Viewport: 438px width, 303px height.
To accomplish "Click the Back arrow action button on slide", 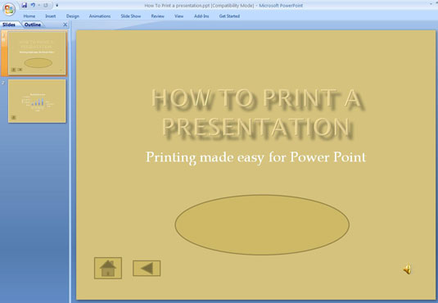I will [x=147, y=269].
